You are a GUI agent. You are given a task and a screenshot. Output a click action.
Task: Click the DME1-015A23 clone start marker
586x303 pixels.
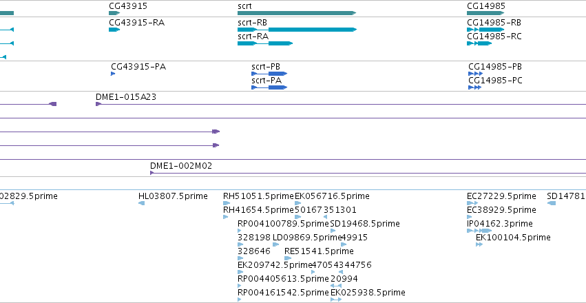pos(98,104)
